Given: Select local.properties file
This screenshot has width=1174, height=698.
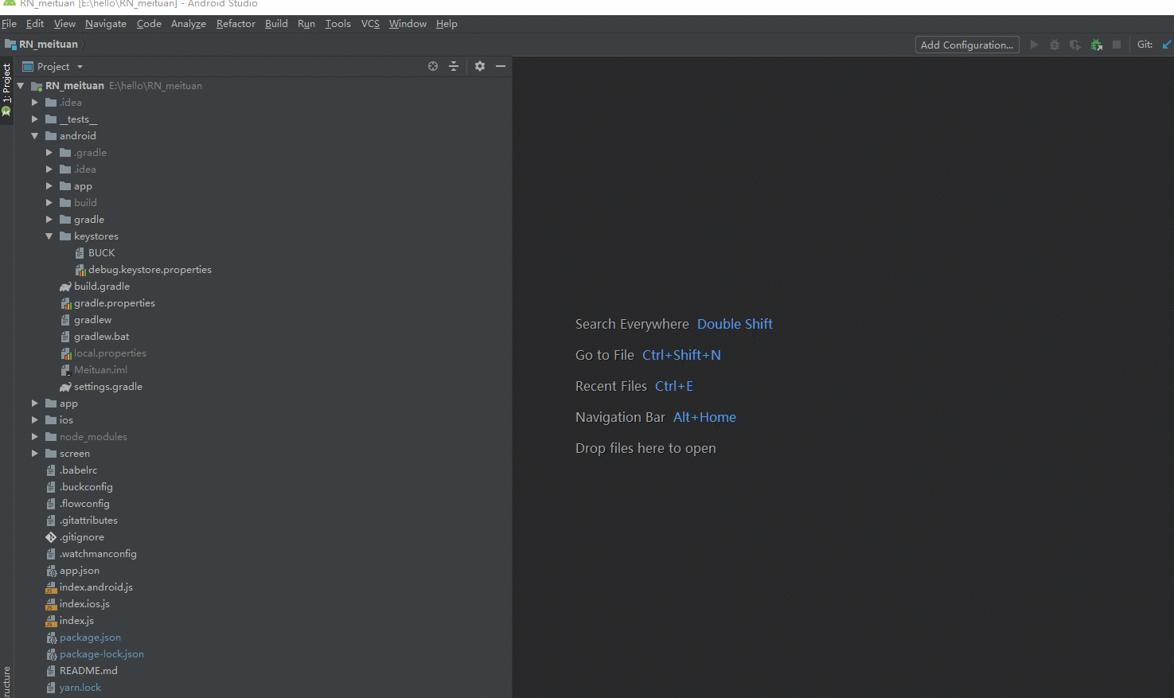Looking at the screenshot, I should click(110, 353).
